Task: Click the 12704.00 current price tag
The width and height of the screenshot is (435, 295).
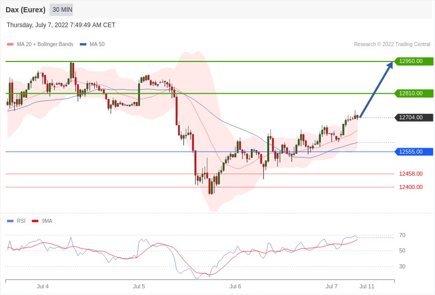Action: pyautogui.click(x=414, y=117)
